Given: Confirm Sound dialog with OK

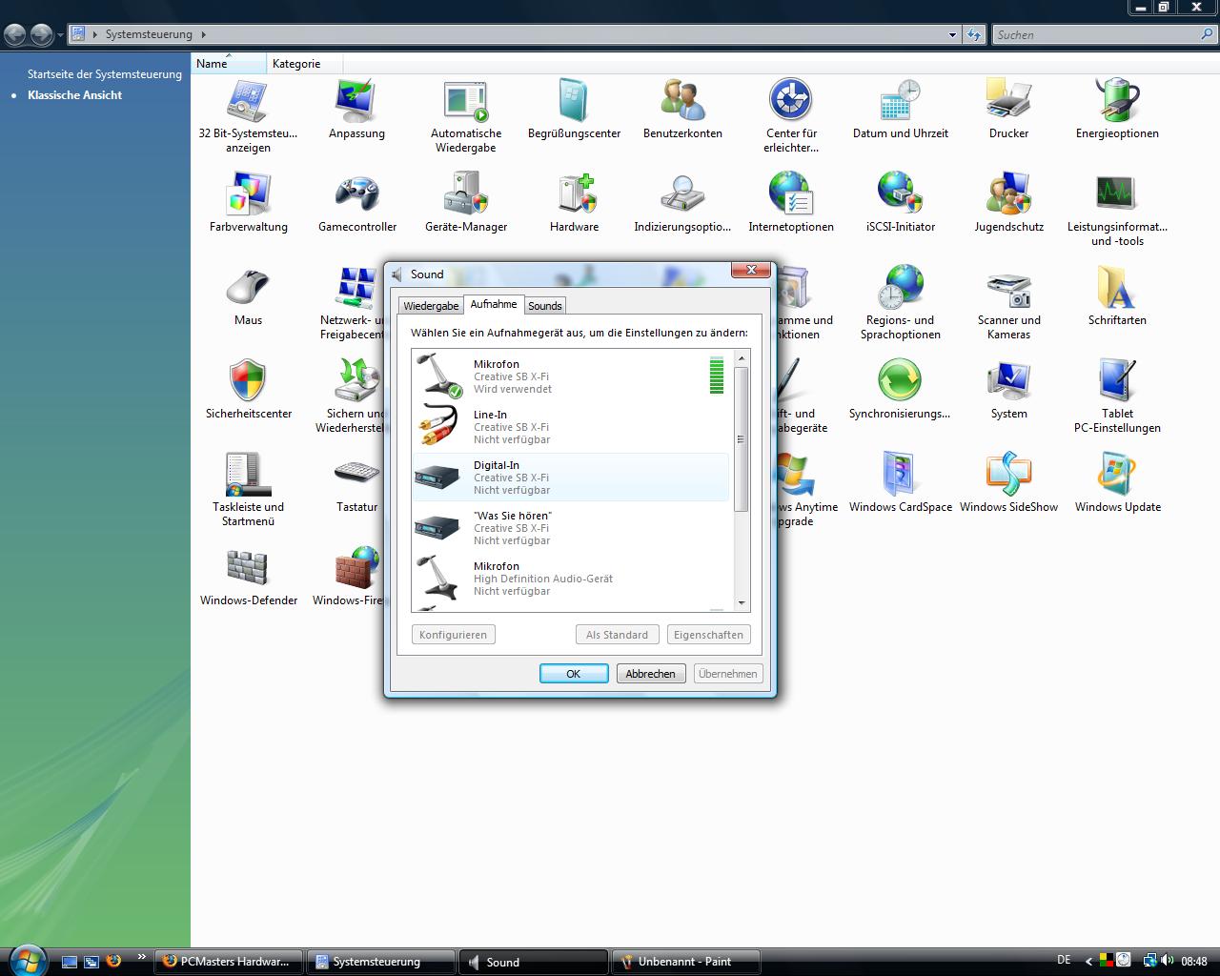Looking at the screenshot, I should click(574, 674).
